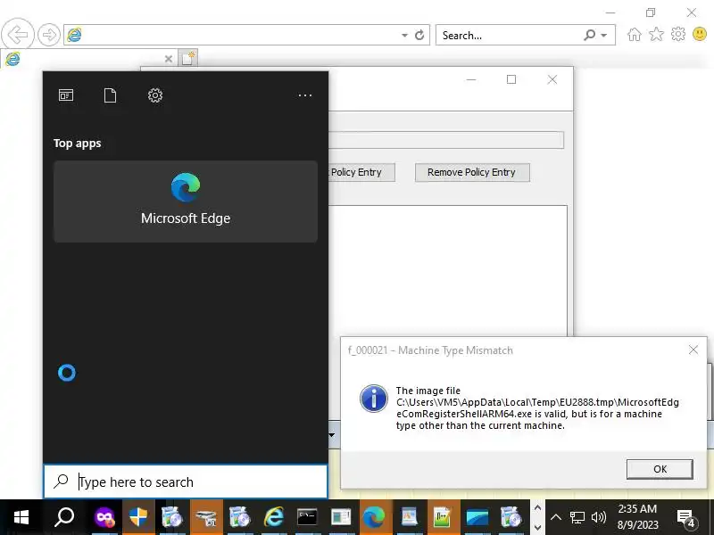Switch to Microsoft Edge on taskbar
Image resolution: width=714 pixels, height=535 pixels.
point(374,517)
